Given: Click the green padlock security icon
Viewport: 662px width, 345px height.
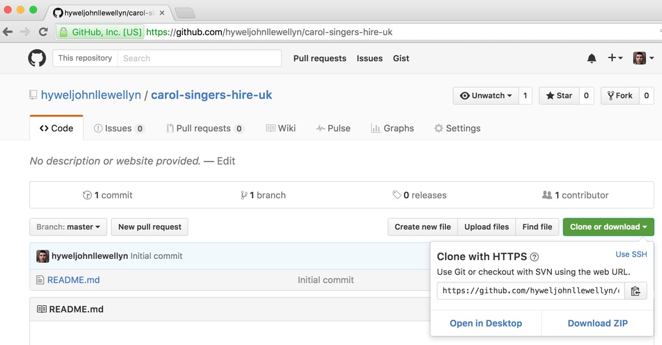Looking at the screenshot, I should (x=64, y=32).
